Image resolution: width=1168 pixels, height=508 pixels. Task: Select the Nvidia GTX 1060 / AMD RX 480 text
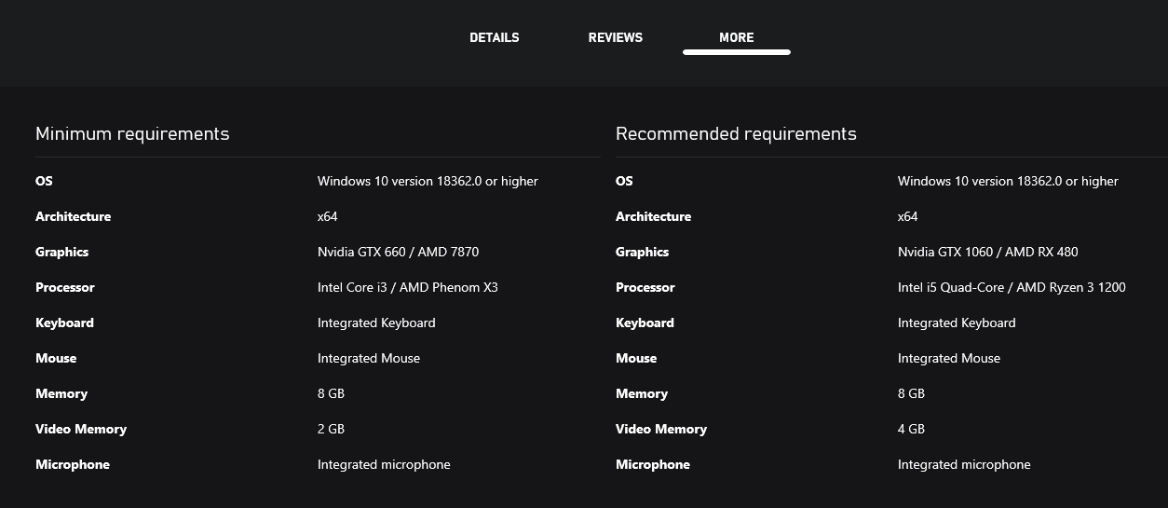click(x=987, y=252)
